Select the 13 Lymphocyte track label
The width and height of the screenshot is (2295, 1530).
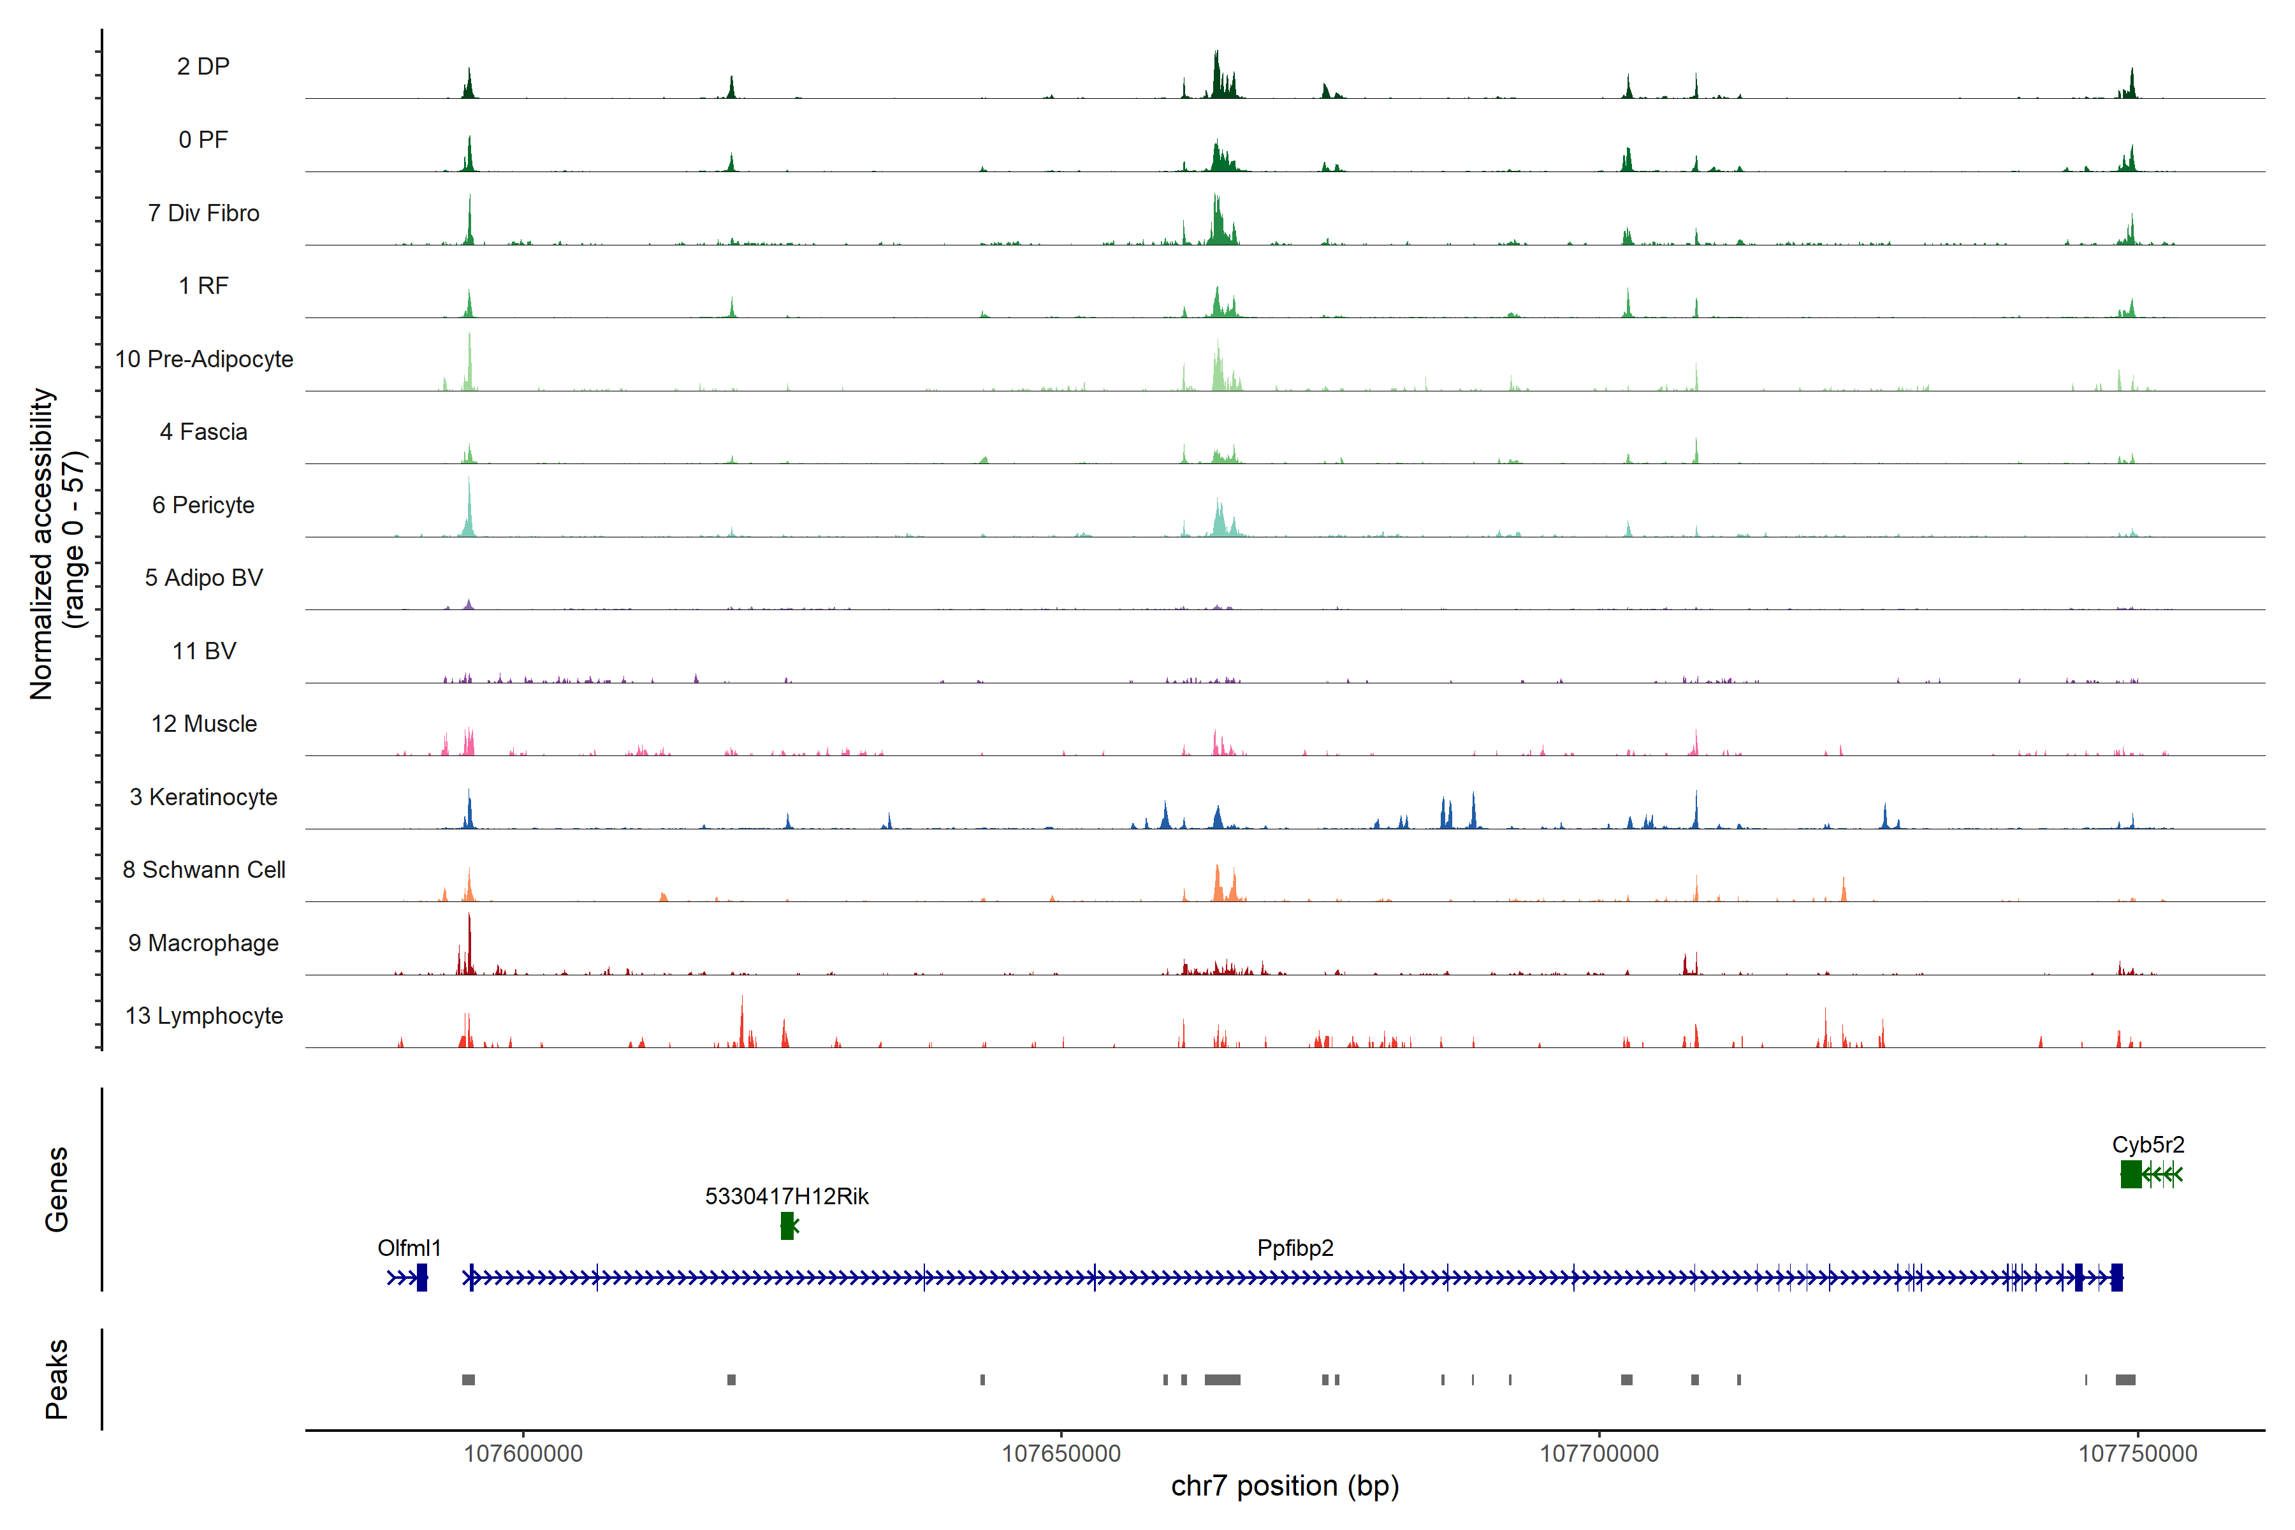[204, 1016]
